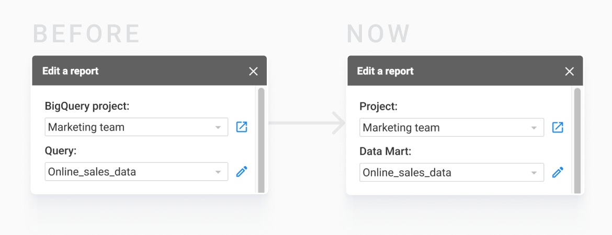The height and width of the screenshot is (235, 612).
Task: Click pencil edit icon next to Data Mart
Action: click(x=558, y=172)
